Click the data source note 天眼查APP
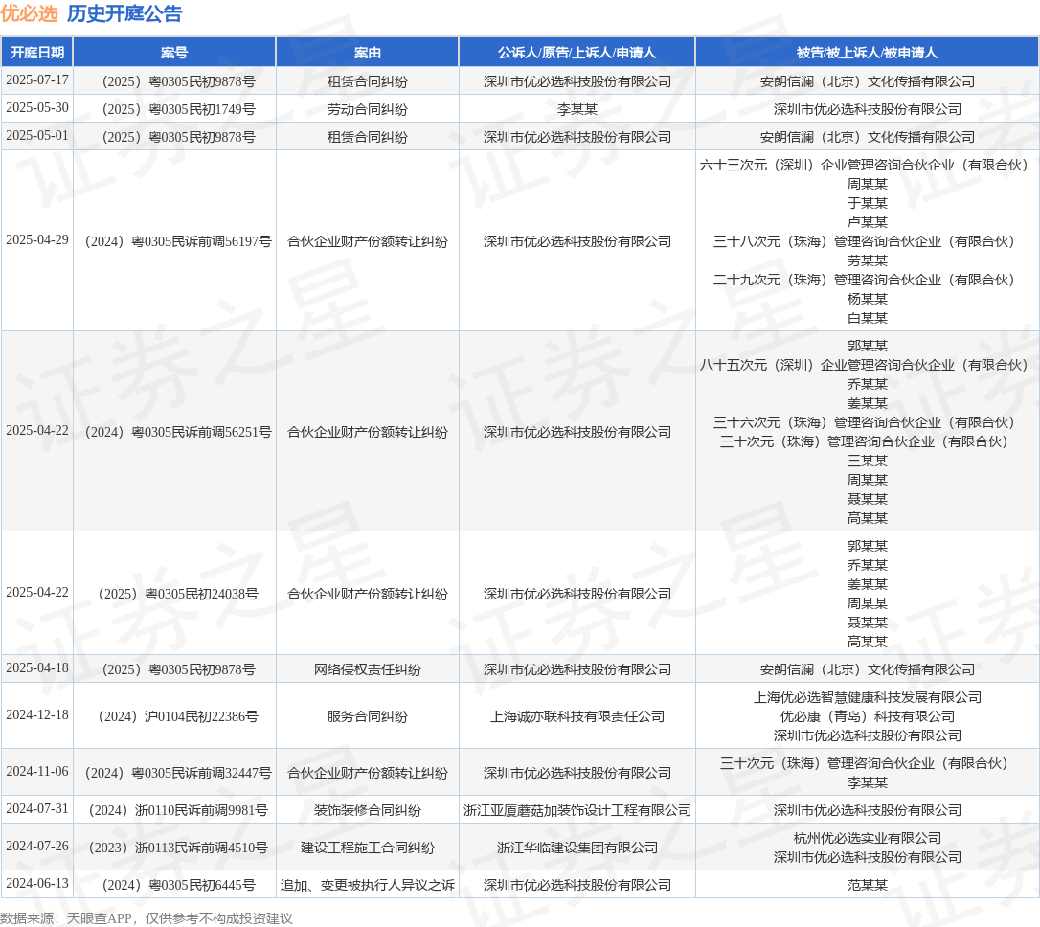This screenshot has height=927, width=1040. tap(100, 918)
